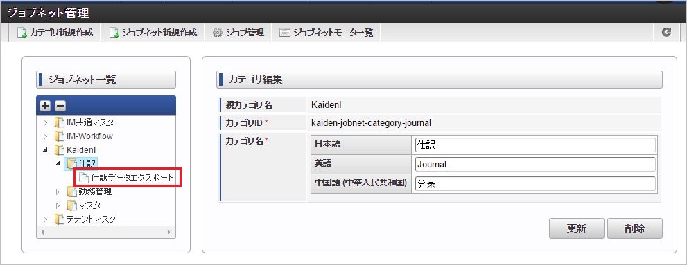Click the 中国語 category name field
This screenshot has width=687, height=265.
pyautogui.click(x=535, y=184)
